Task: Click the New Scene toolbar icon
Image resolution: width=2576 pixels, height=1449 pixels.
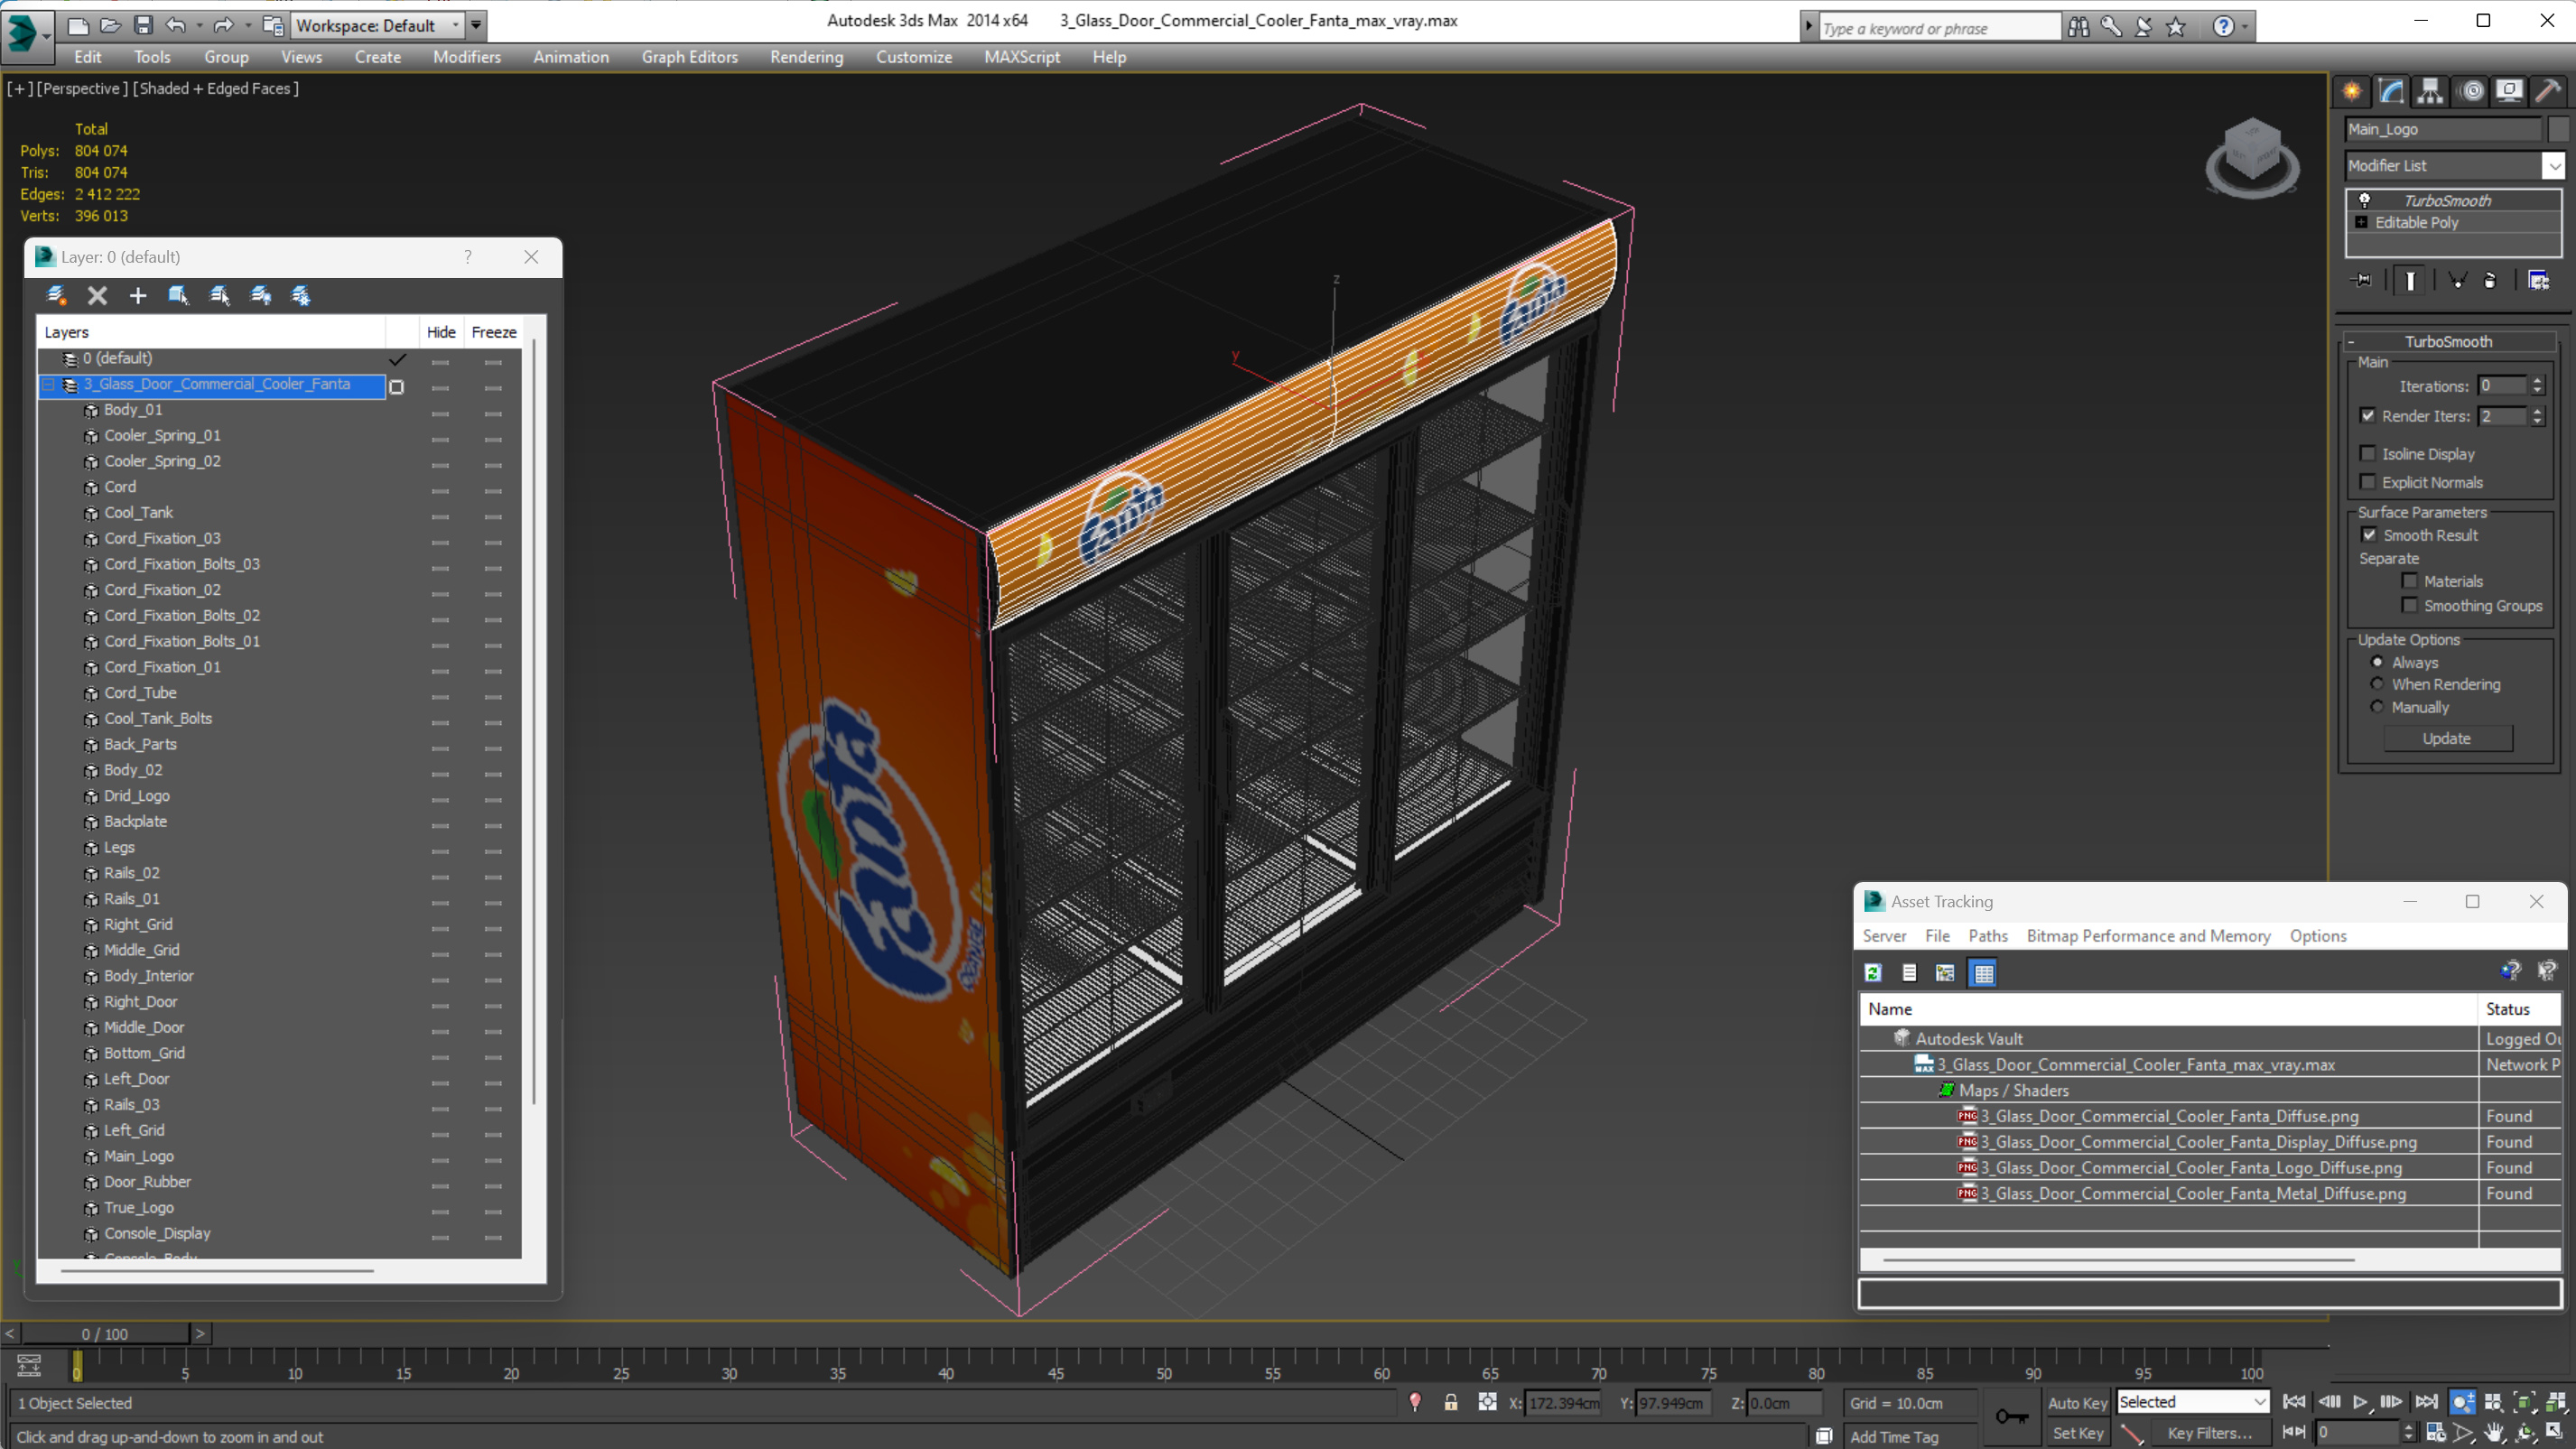Action: [x=78, y=26]
